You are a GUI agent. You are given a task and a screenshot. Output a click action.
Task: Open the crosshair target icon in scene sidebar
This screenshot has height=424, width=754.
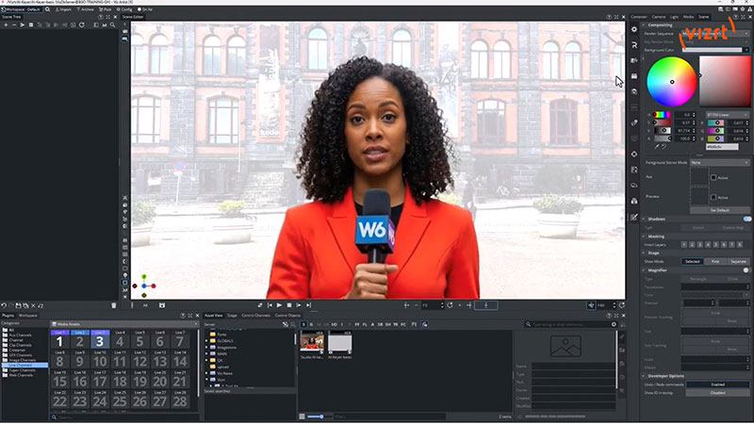point(634,155)
